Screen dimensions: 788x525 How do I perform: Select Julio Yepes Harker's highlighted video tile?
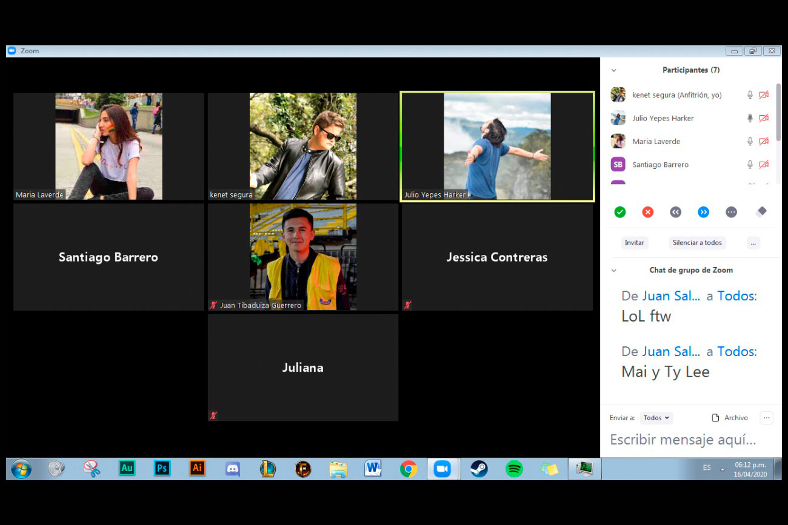point(497,146)
